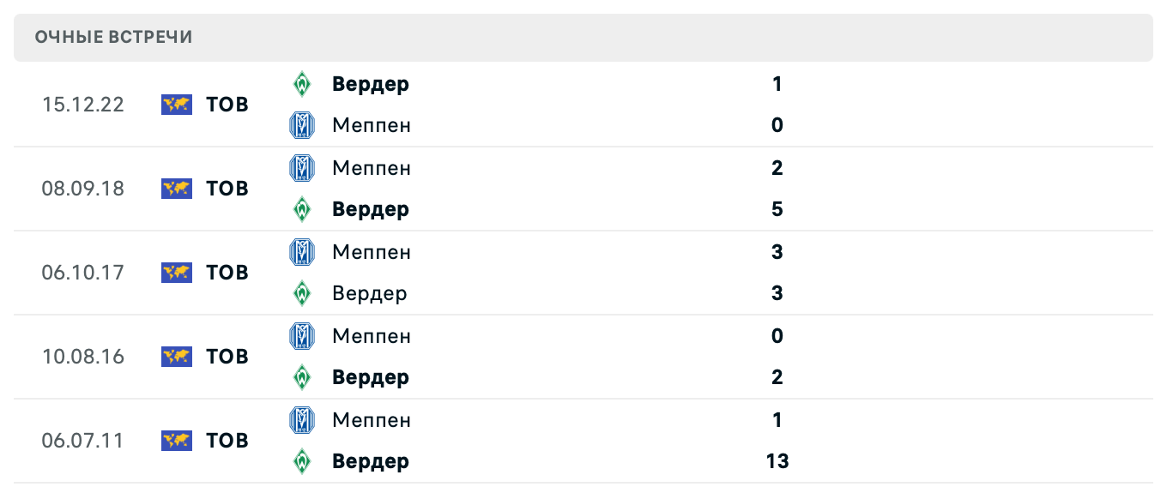The image size is (1167, 499).
Task: Click Werder crest in 06.10.17 match
Action: point(301,293)
